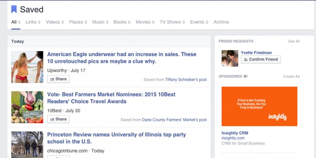The image size is (316, 158).
Task: Click the American Eagle beach thumbnail
Action: [27, 67]
